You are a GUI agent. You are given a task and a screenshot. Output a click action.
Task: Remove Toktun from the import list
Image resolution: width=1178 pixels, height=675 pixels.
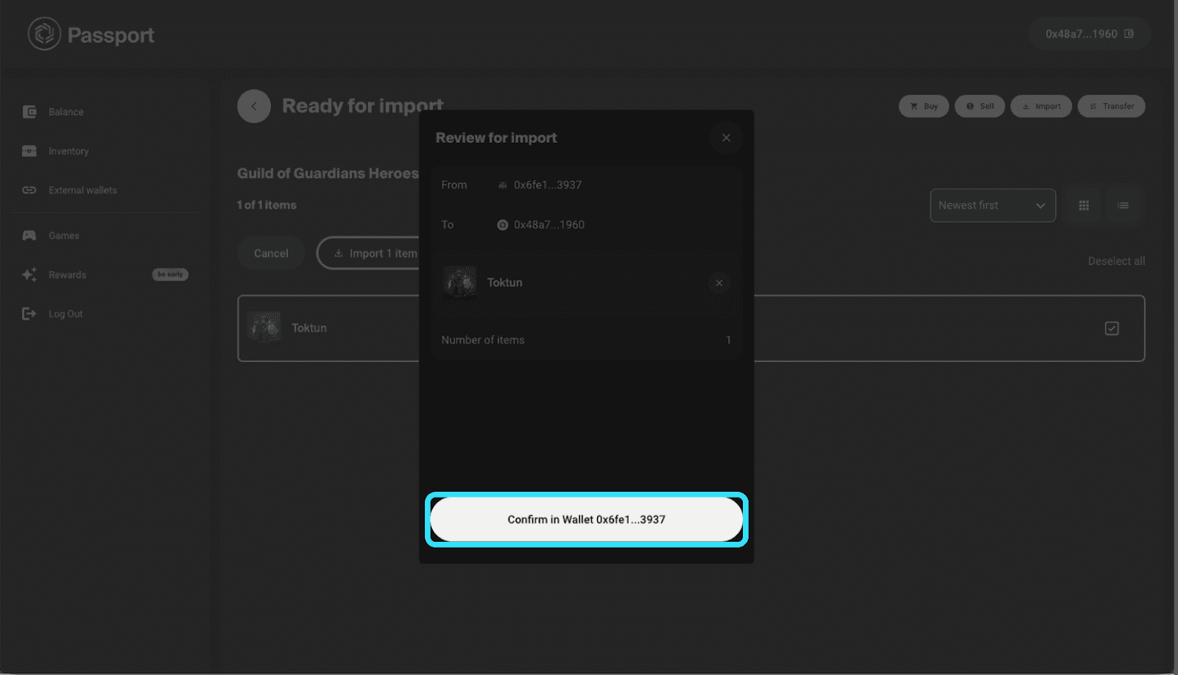coord(719,282)
